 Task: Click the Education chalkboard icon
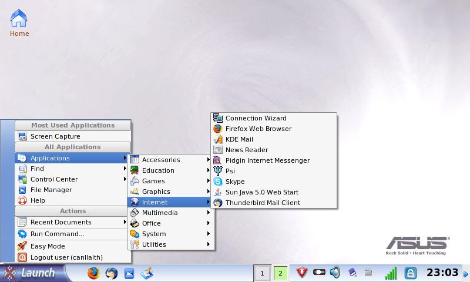click(135, 170)
